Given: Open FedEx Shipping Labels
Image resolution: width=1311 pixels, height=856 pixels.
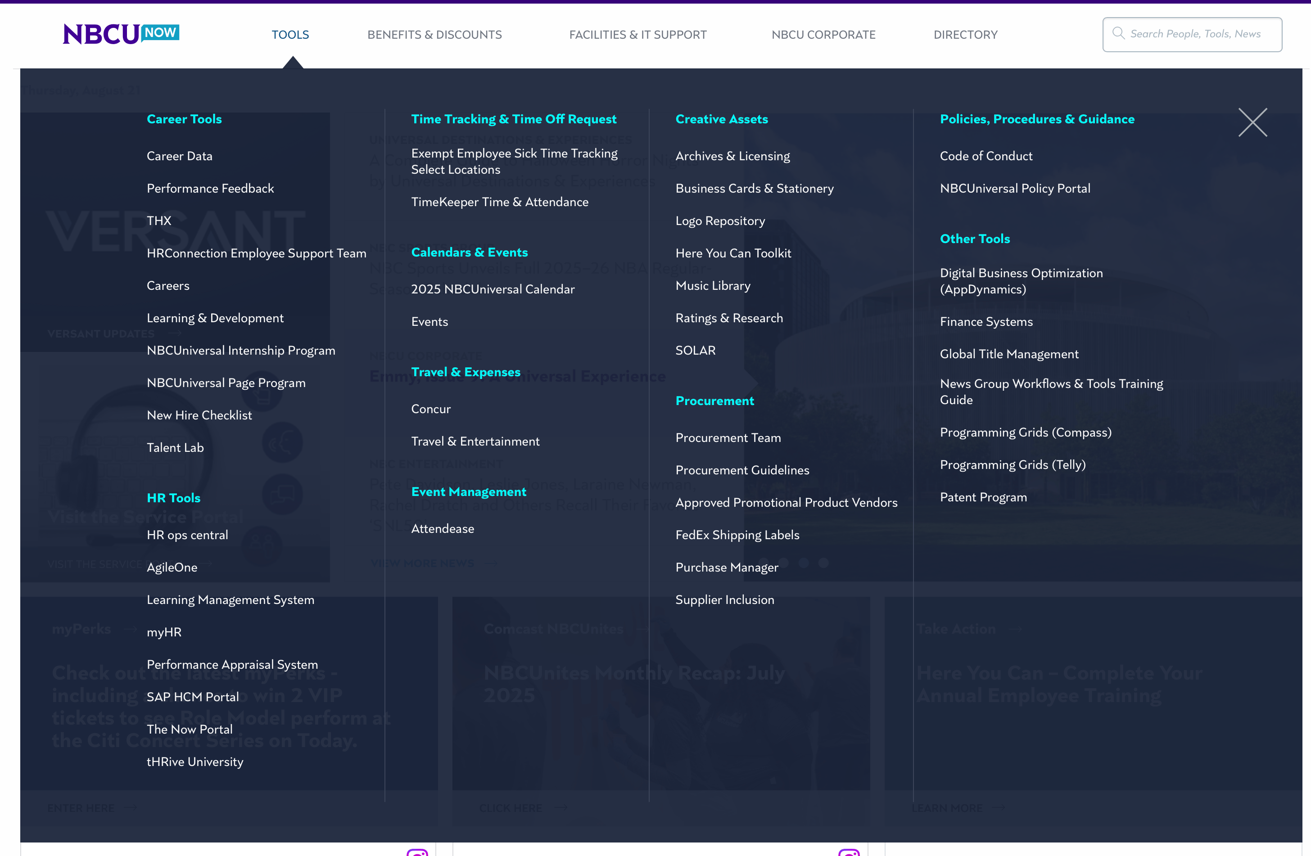Looking at the screenshot, I should click(x=737, y=535).
